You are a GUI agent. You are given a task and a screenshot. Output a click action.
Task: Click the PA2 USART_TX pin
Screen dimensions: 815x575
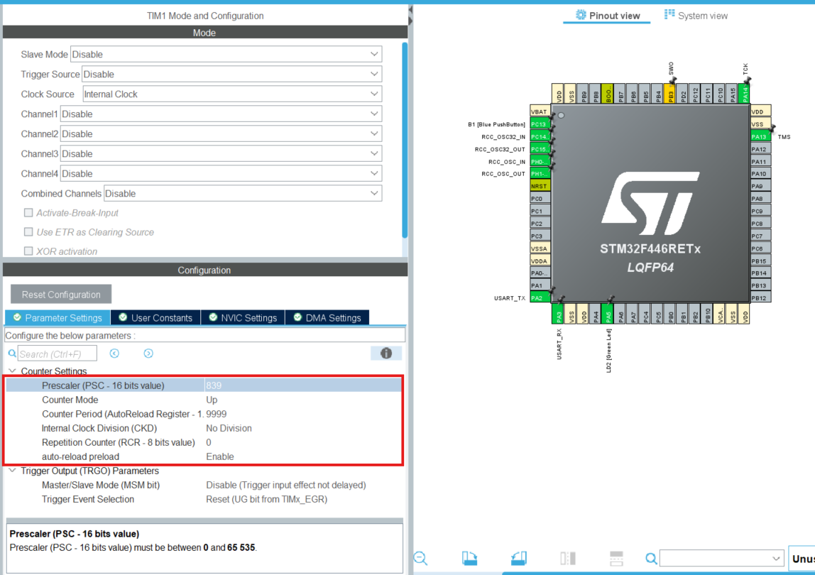pos(540,298)
